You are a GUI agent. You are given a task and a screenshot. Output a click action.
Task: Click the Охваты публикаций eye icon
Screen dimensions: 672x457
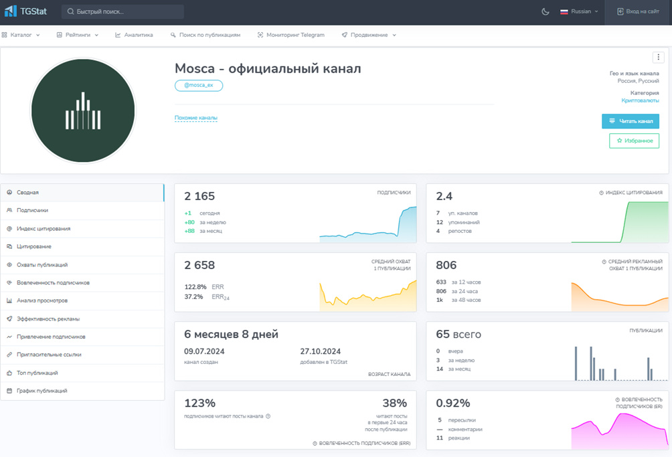9,264
